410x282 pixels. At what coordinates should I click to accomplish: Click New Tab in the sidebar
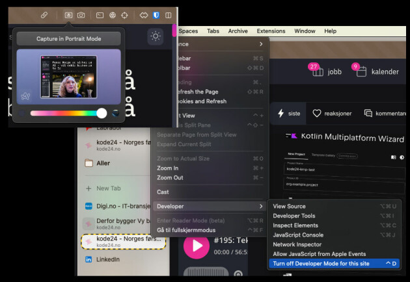point(109,188)
